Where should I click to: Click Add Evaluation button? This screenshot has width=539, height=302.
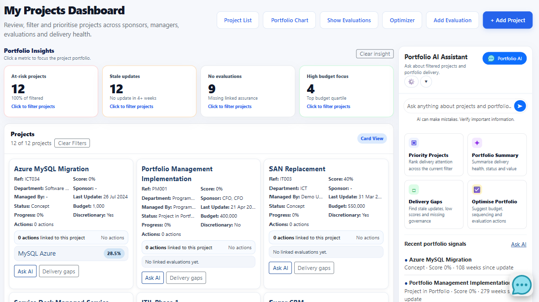click(452, 20)
